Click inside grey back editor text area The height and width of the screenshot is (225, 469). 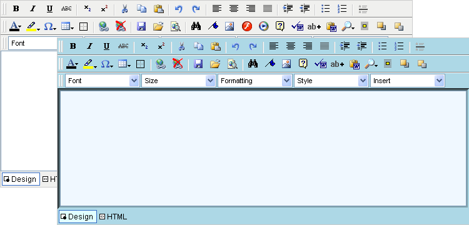point(29,111)
